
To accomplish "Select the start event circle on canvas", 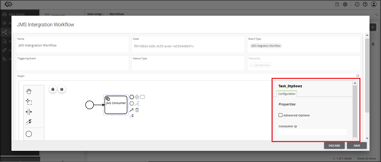I will [90, 105].
